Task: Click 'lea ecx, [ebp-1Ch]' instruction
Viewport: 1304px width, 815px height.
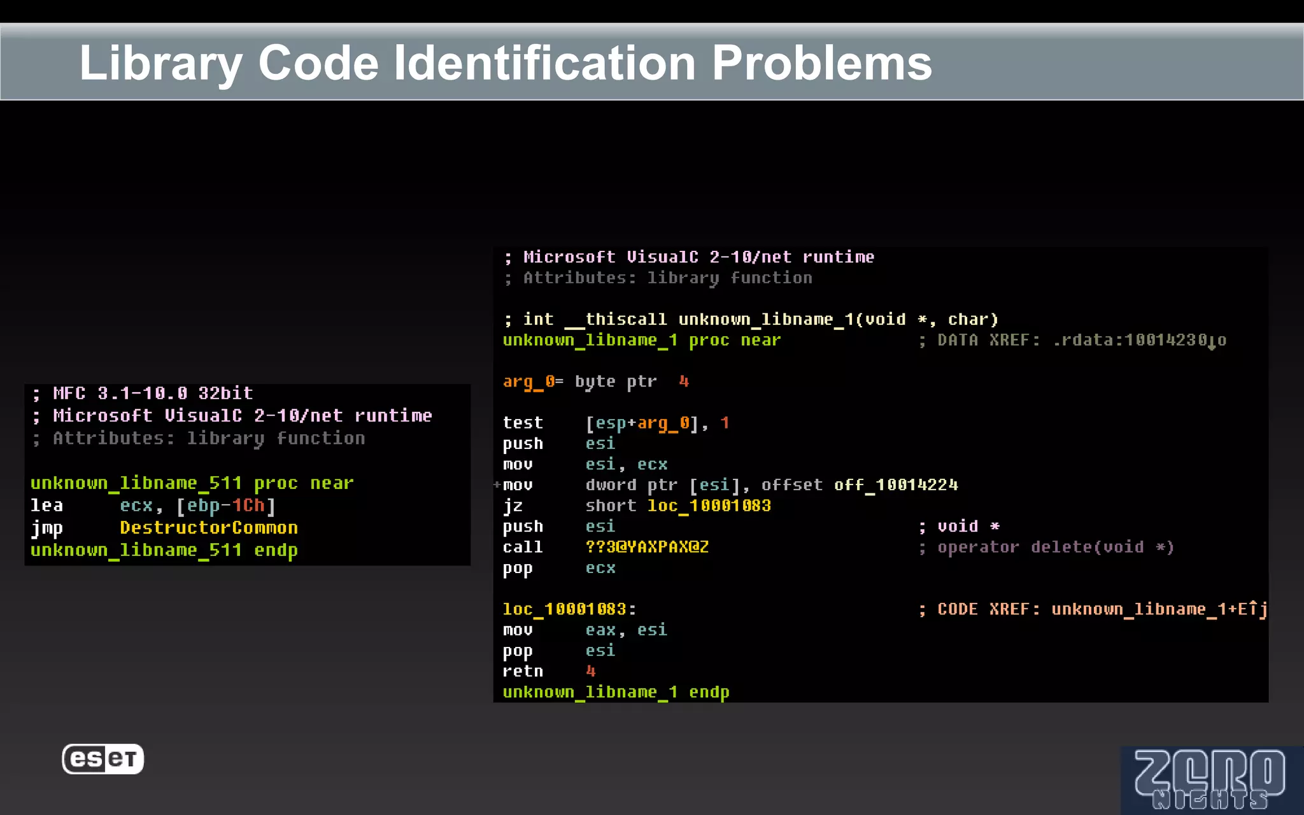Action: click(x=153, y=506)
